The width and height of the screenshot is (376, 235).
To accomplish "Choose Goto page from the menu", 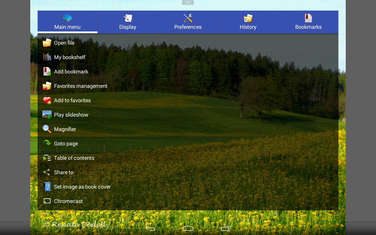I will pyautogui.click(x=66, y=143).
